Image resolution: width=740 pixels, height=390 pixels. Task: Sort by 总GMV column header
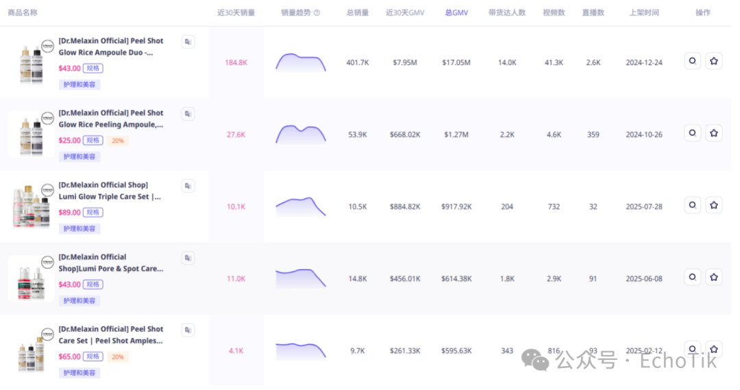(x=456, y=13)
